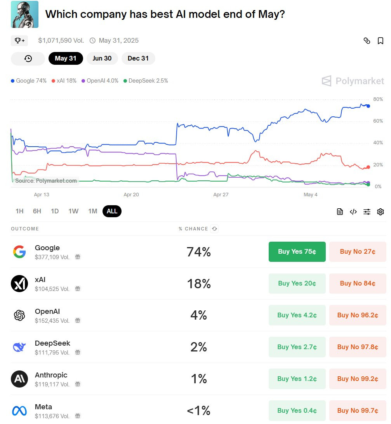The width and height of the screenshot is (391, 424).
Task: Refresh the % chance column
Action: pos(214,229)
